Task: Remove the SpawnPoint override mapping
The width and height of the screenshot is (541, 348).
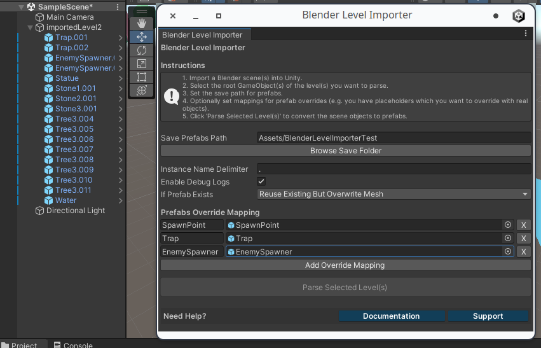Action: (523, 225)
